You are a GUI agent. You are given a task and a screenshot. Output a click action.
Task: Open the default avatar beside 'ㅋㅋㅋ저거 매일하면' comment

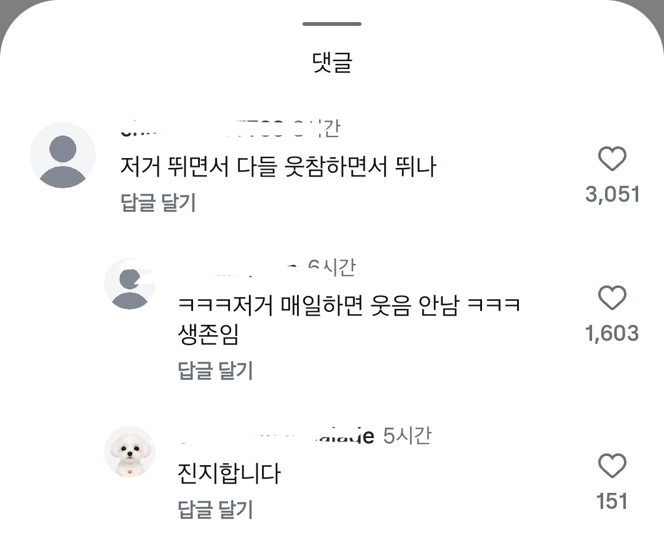point(130,284)
